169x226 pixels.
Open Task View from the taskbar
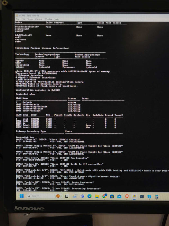pos(67,196)
